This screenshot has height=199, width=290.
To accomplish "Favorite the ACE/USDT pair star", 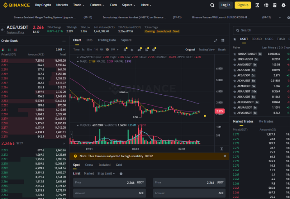I will pyautogui.click(x=2, y=29).
